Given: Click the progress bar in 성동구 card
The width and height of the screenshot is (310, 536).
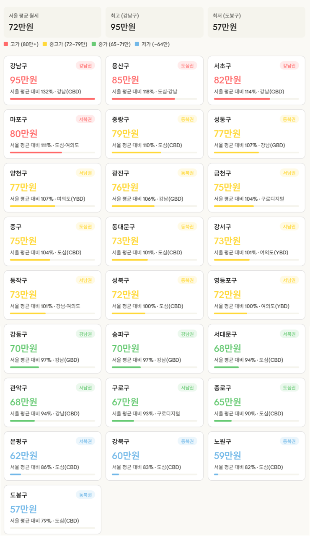Looking at the screenshot, I should point(256,153).
